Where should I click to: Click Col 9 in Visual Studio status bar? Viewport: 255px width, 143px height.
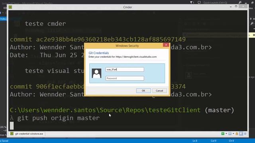(x=214, y=141)
